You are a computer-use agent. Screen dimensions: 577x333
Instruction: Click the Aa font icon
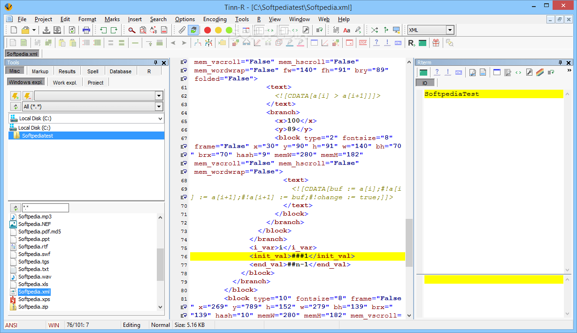click(x=346, y=30)
